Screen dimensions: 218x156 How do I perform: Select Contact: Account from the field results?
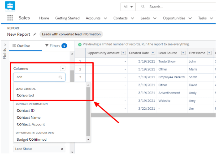31,124
